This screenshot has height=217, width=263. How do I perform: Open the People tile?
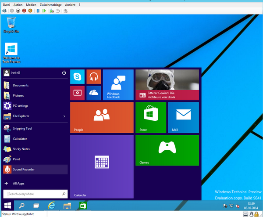point(102,117)
